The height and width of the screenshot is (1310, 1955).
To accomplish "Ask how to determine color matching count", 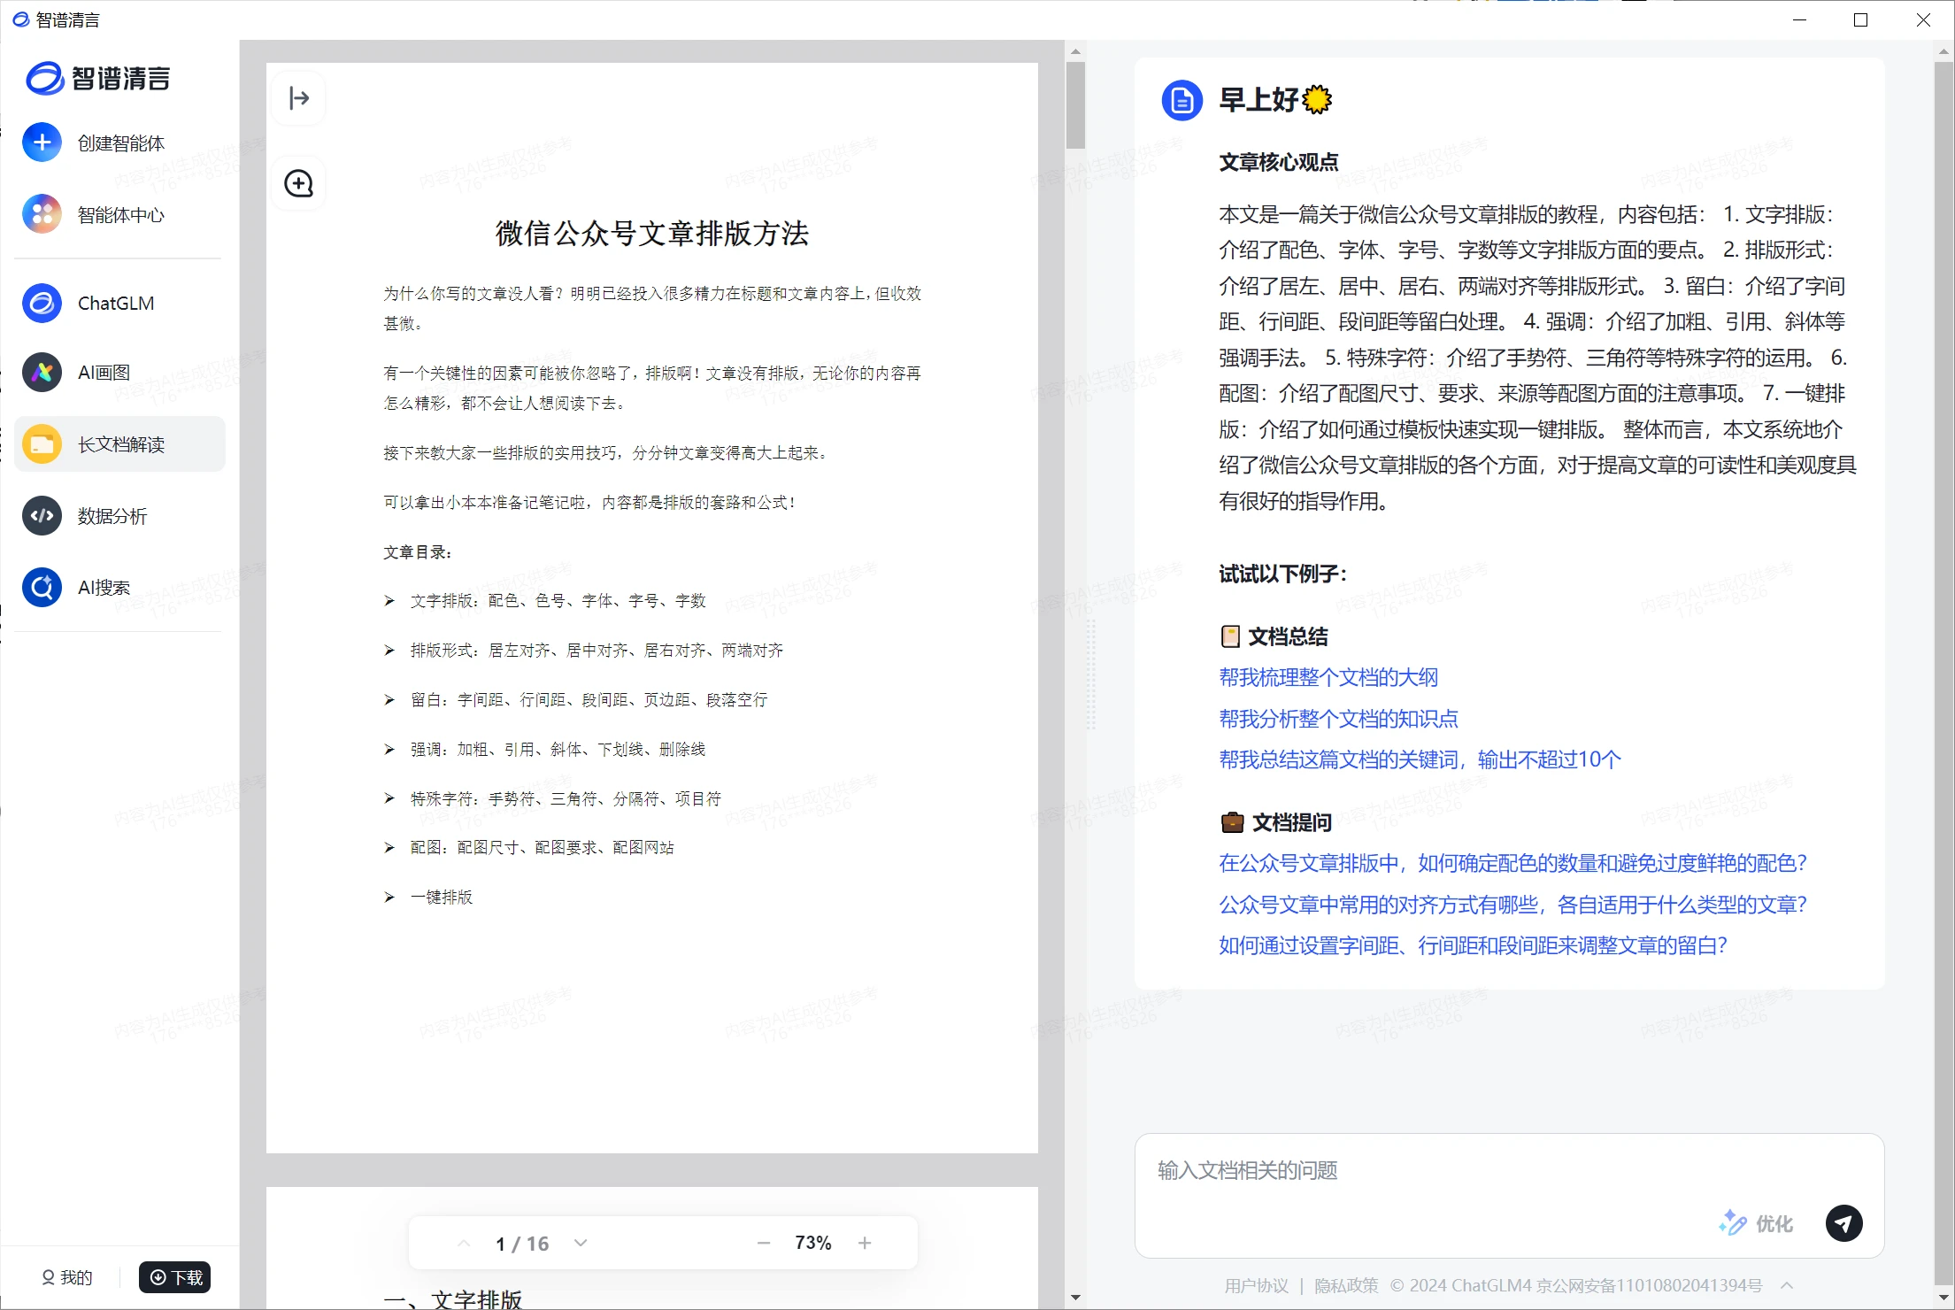I will click(1512, 863).
